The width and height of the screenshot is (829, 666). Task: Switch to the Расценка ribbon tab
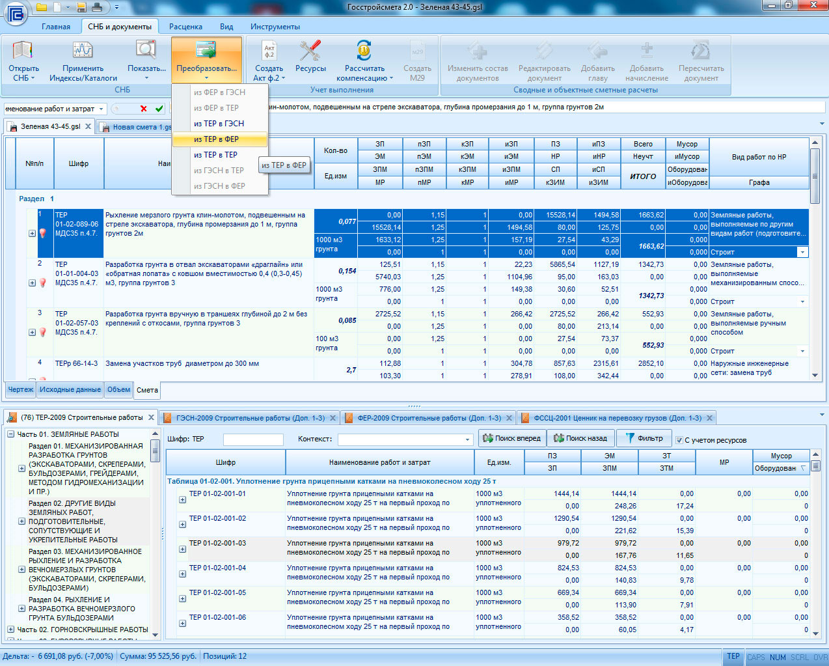185,27
